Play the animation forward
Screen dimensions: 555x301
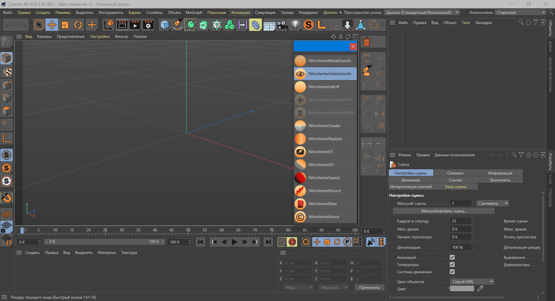tap(234, 242)
